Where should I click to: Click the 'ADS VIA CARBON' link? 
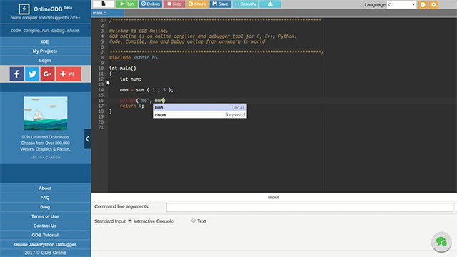(x=45, y=158)
